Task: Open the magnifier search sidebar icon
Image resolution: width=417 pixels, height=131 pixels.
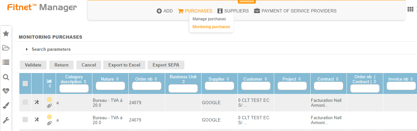Action: (x=6, y=77)
